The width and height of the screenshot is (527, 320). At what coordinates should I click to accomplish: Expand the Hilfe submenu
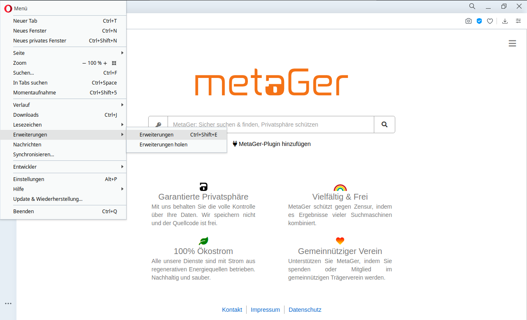63,189
